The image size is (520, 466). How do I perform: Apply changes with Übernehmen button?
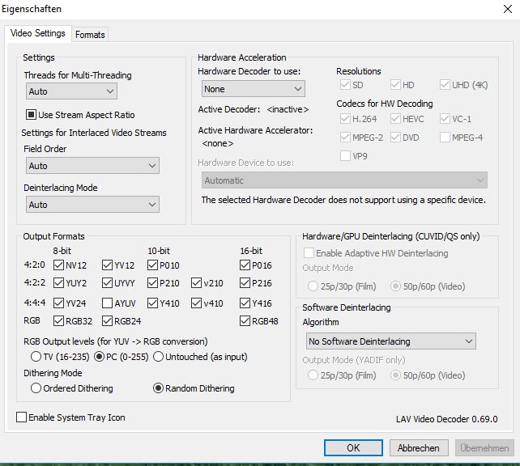[x=484, y=447]
